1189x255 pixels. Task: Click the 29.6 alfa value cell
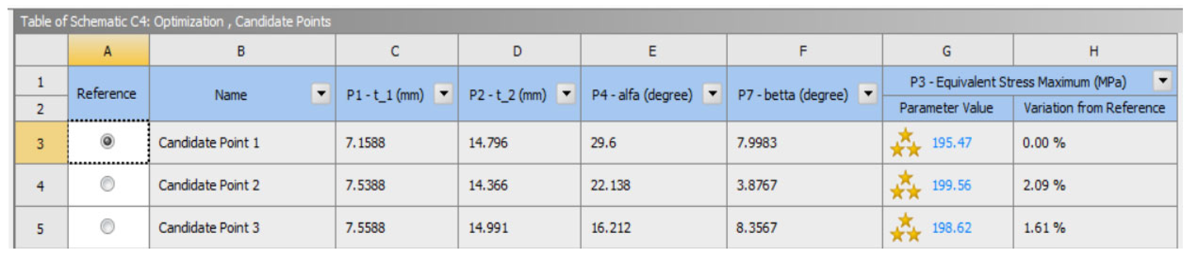pyautogui.click(x=603, y=143)
